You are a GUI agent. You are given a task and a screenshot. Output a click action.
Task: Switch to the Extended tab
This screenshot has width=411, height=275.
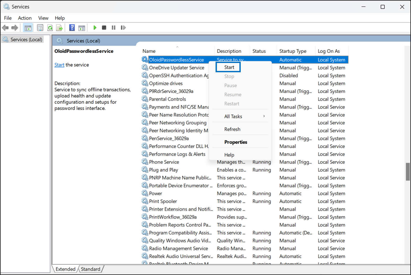(65, 269)
